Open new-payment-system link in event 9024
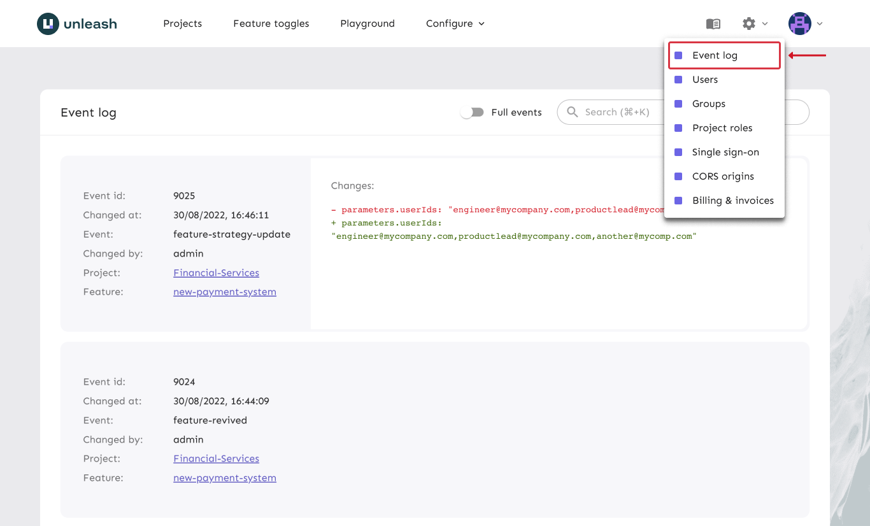Viewport: 870px width, 526px height. (x=224, y=478)
